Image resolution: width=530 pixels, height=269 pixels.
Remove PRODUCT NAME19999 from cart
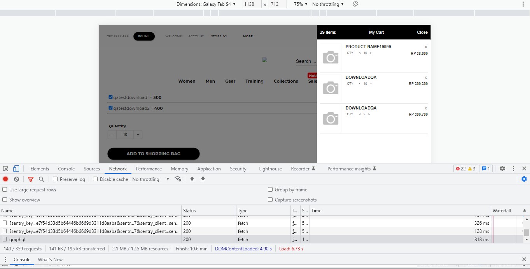(426, 47)
